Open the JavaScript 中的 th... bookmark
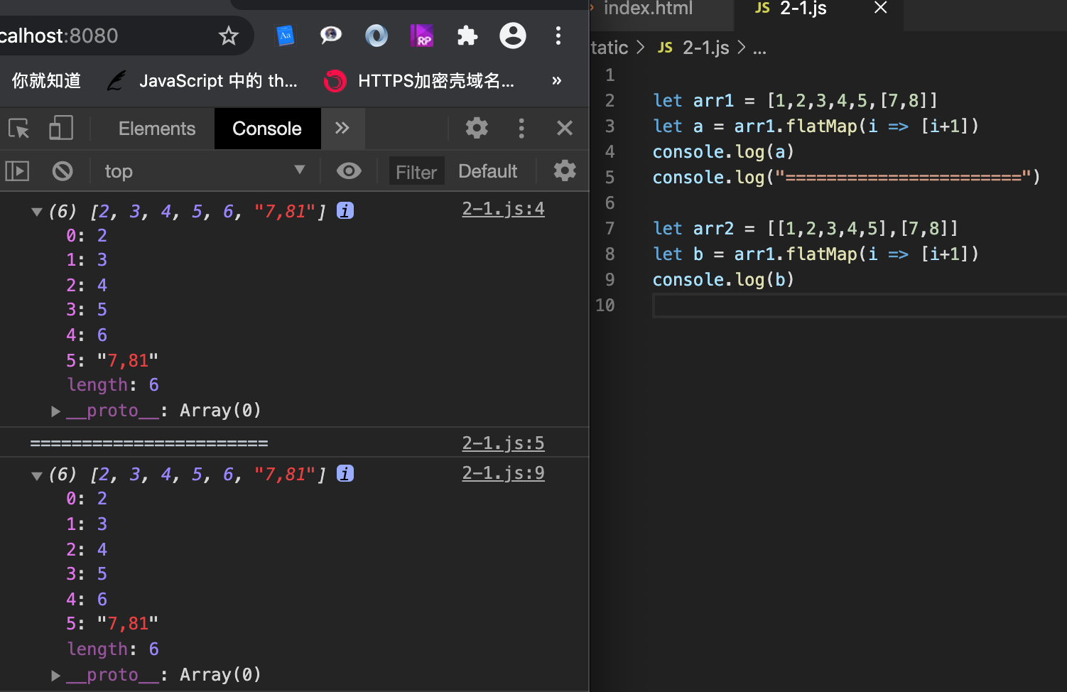 click(x=202, y=81)
